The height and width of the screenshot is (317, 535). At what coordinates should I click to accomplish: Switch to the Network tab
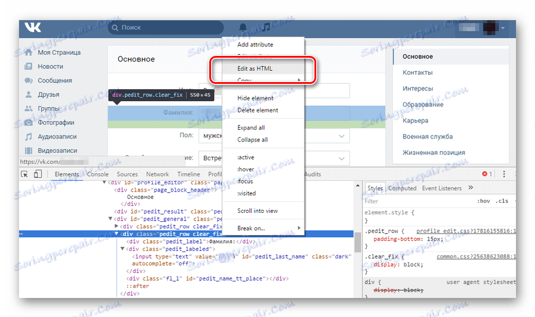(158, 174)
